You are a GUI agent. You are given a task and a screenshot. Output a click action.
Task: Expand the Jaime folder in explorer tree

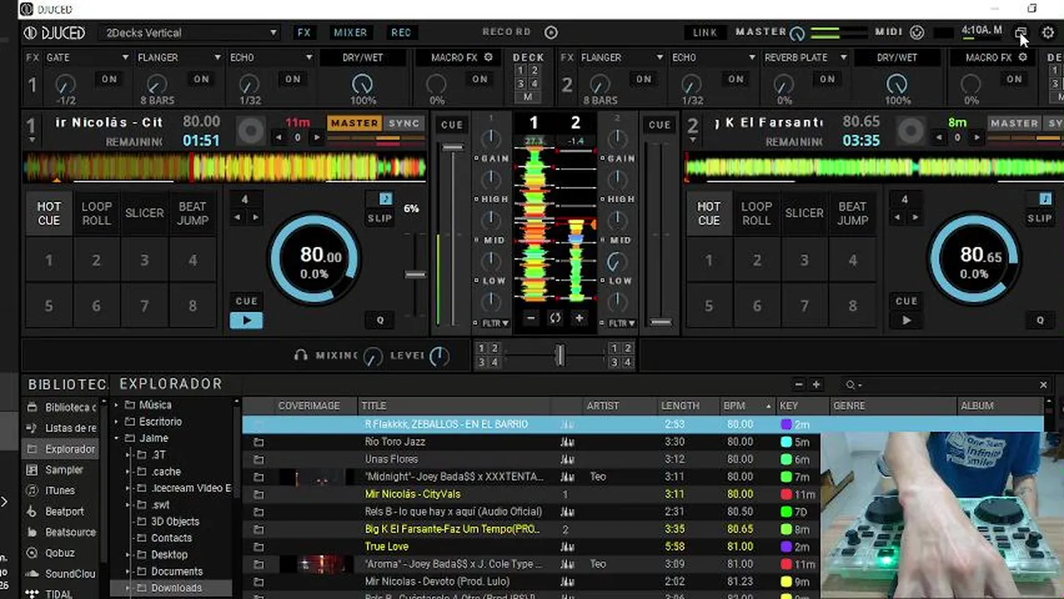click(x=117, y=438)
